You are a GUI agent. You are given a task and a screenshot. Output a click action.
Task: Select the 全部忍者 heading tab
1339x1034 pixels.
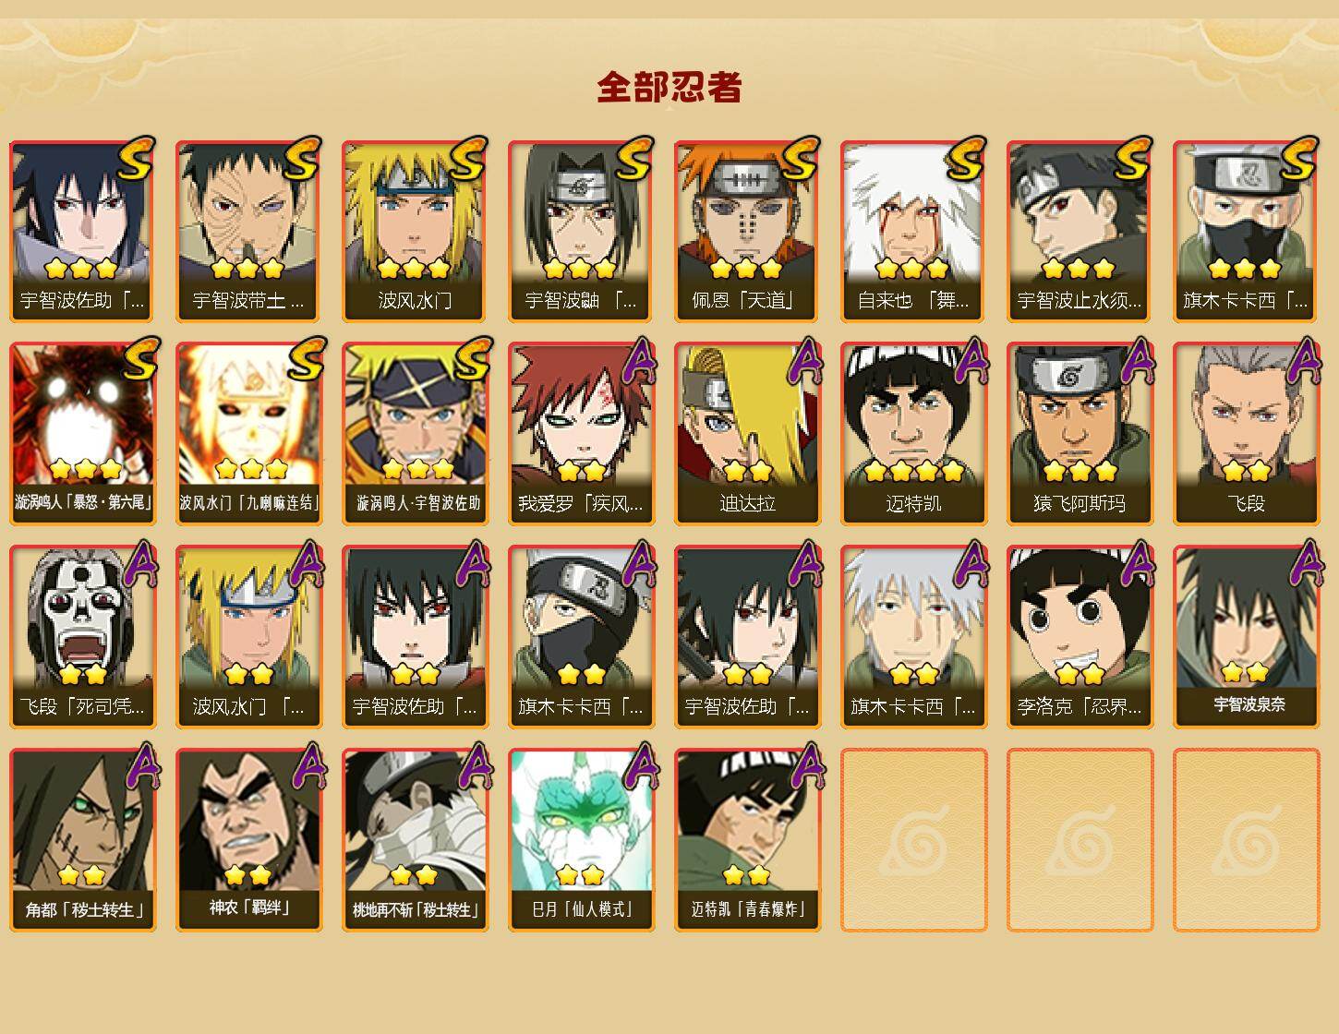[x=669, y=87]
